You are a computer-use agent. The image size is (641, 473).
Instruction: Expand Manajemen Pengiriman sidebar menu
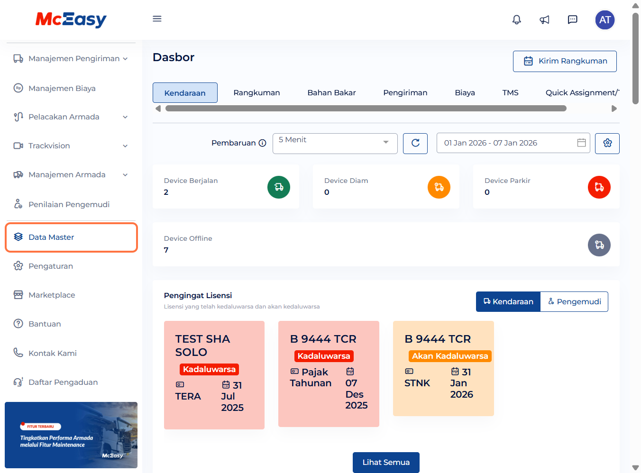(x=71, y=59)
